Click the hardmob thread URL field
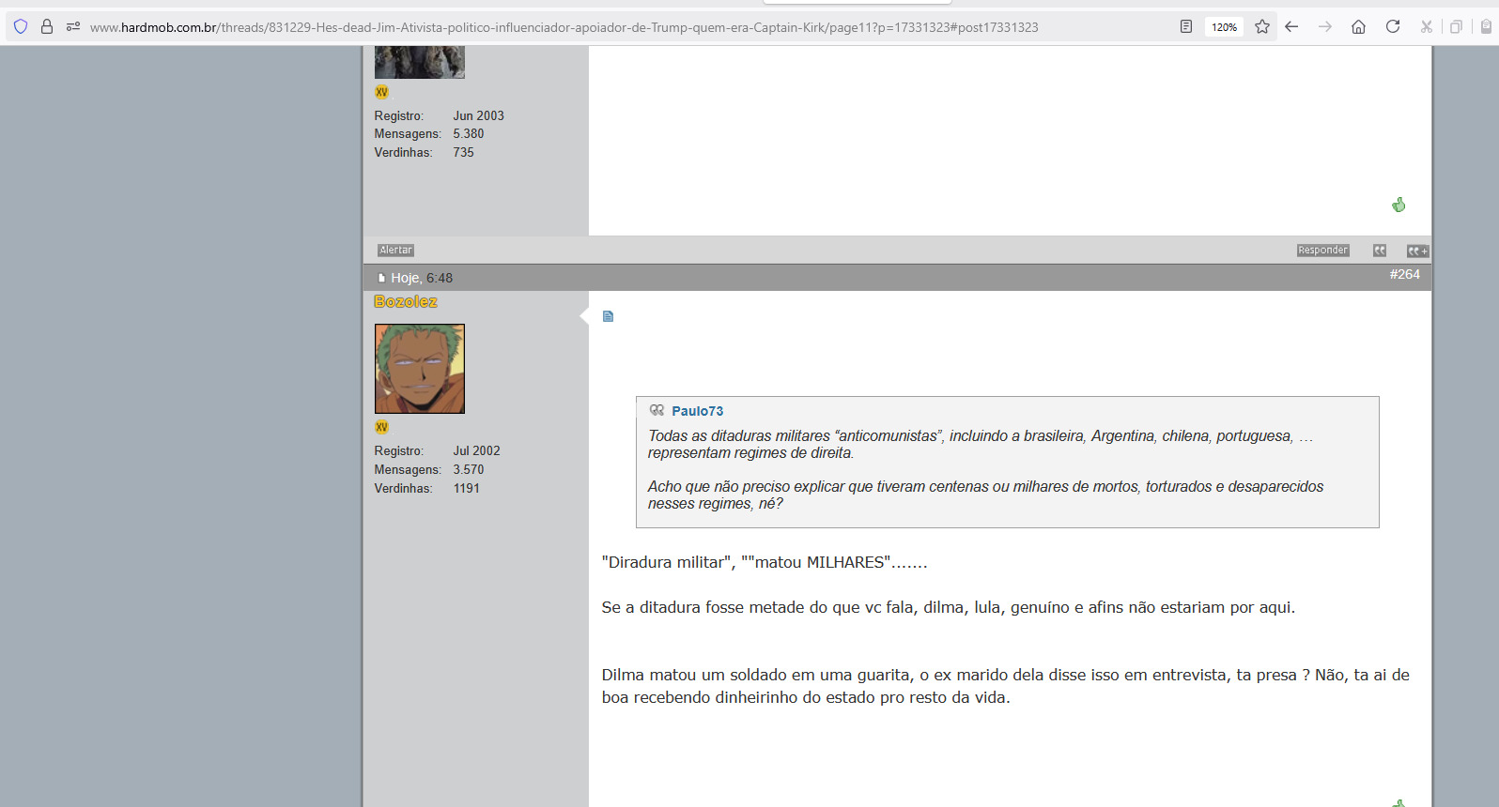1499x807 pixels. click(564, 27)
